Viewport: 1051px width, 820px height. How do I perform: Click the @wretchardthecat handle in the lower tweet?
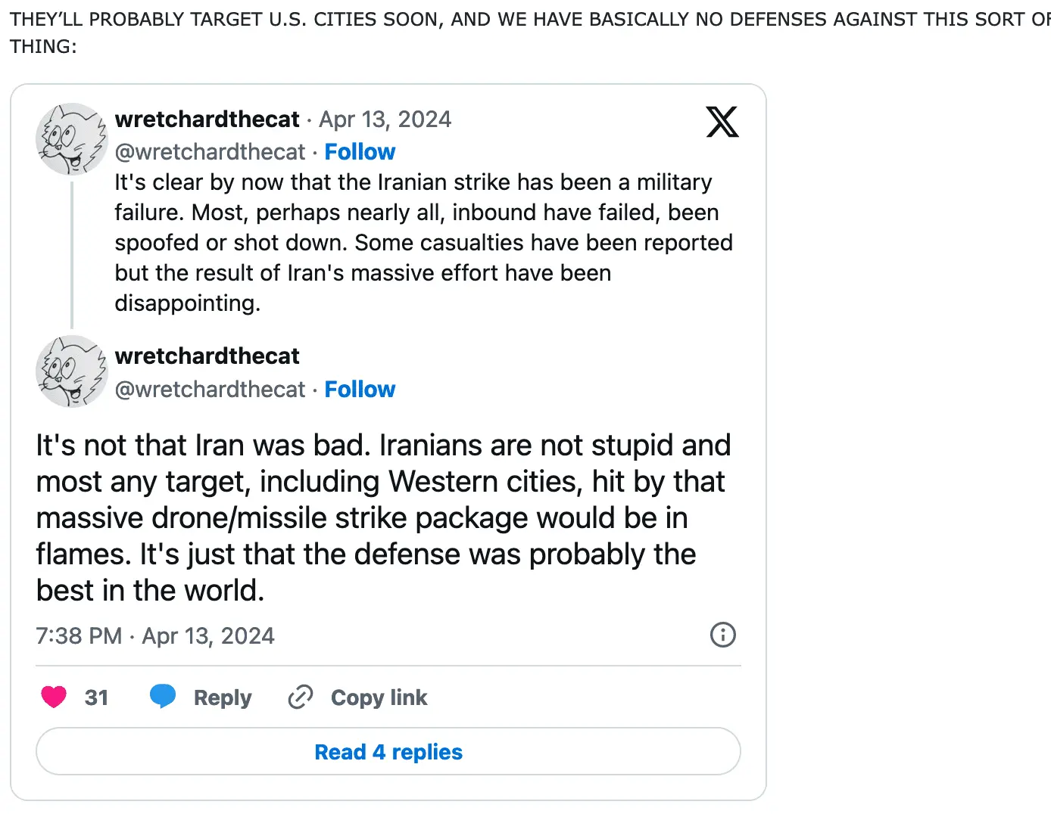210,390
